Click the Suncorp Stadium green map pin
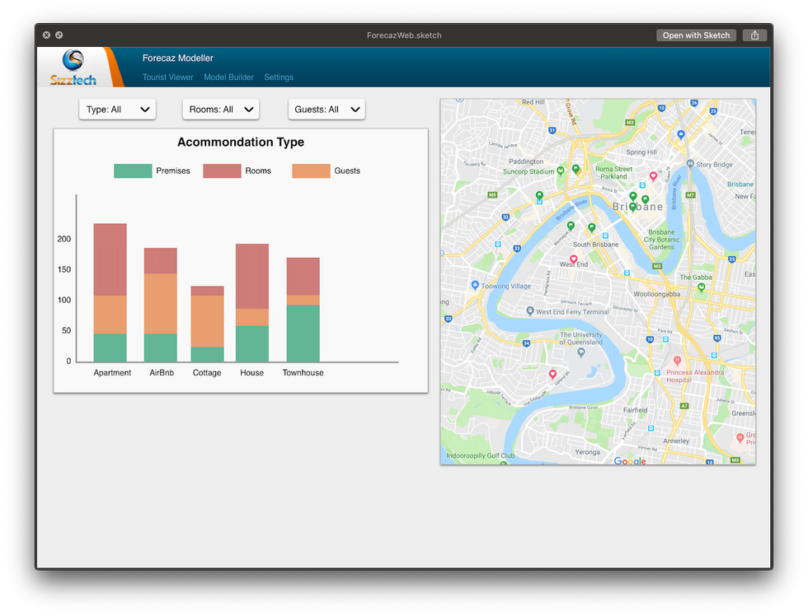This screenshot has height=616, width=808. click(560, 170)
